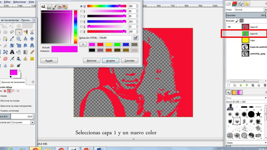Hide Capa #2 layer via eye icon
This screenshot has height=150, width=267.
point(229,27)
